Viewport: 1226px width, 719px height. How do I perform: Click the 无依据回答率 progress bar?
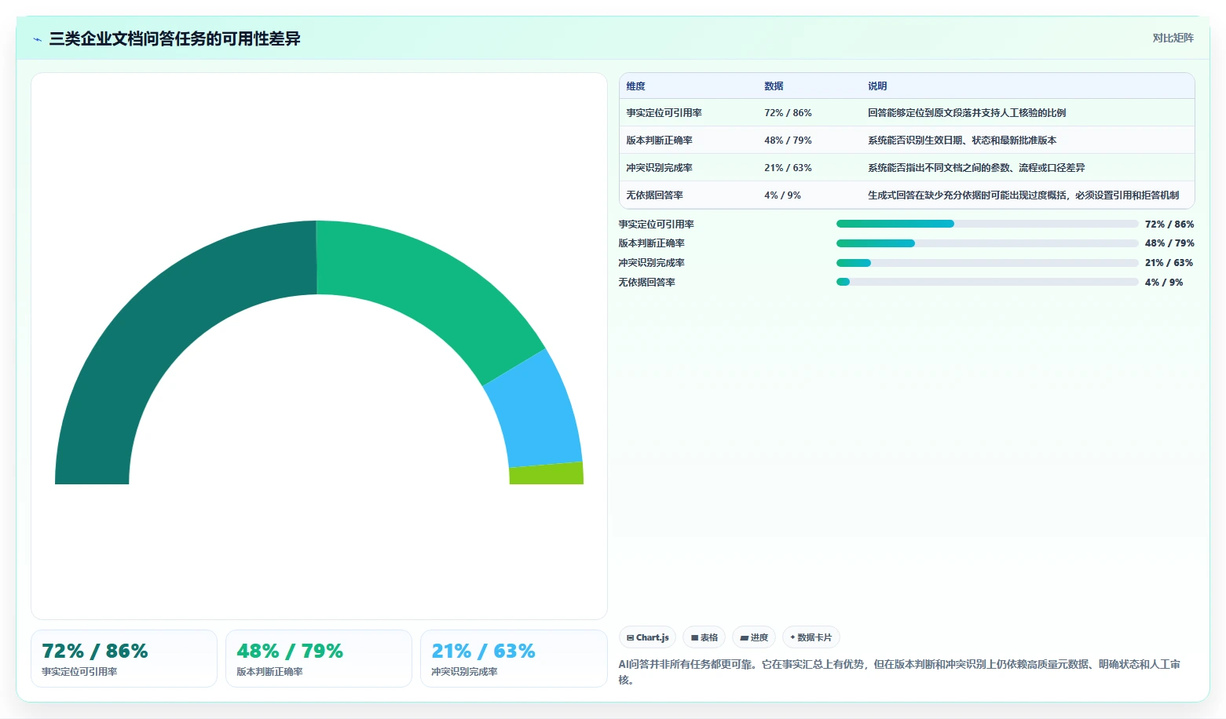pyautogui.click(x=987, y=282)
